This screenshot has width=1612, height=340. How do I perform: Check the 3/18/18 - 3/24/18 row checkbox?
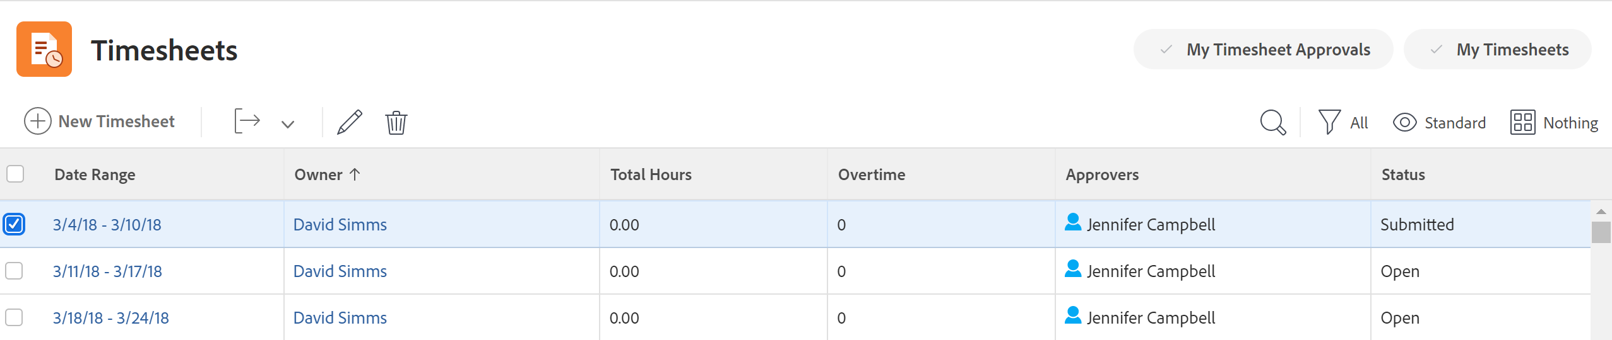14,317
